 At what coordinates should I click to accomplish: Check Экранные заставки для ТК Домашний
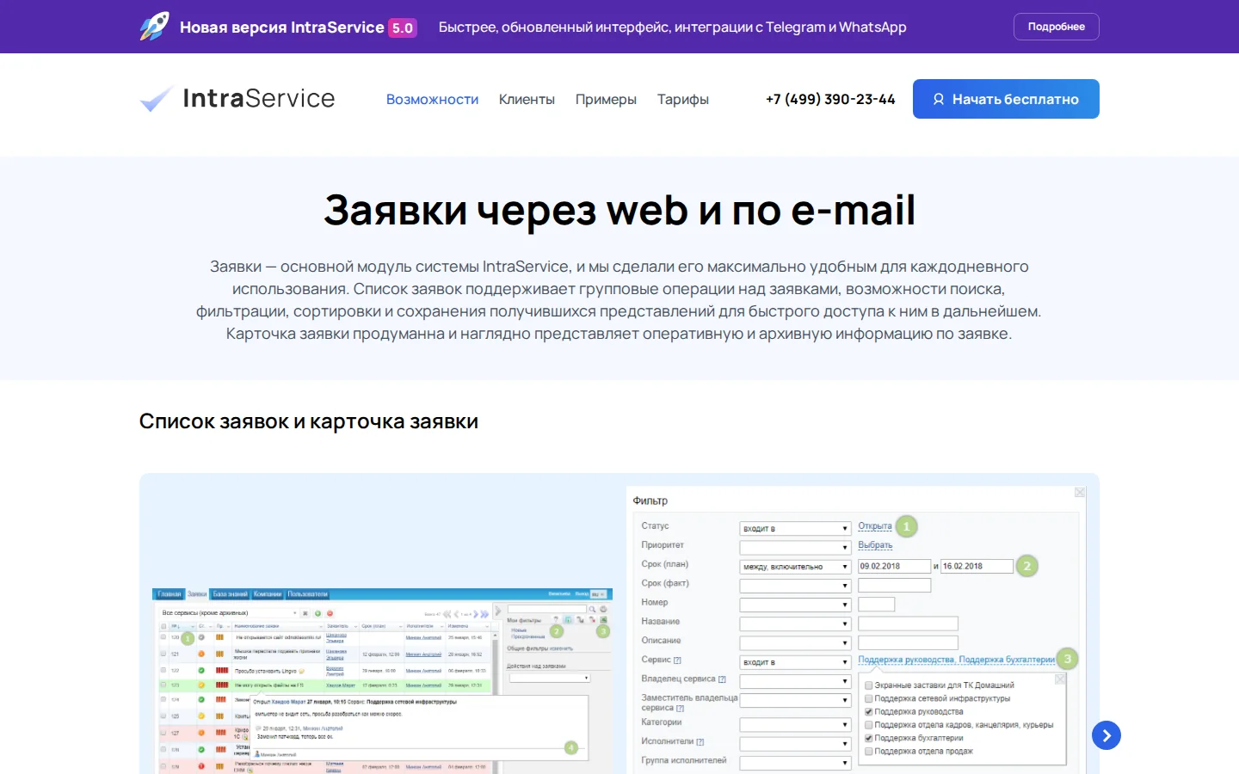868,685
